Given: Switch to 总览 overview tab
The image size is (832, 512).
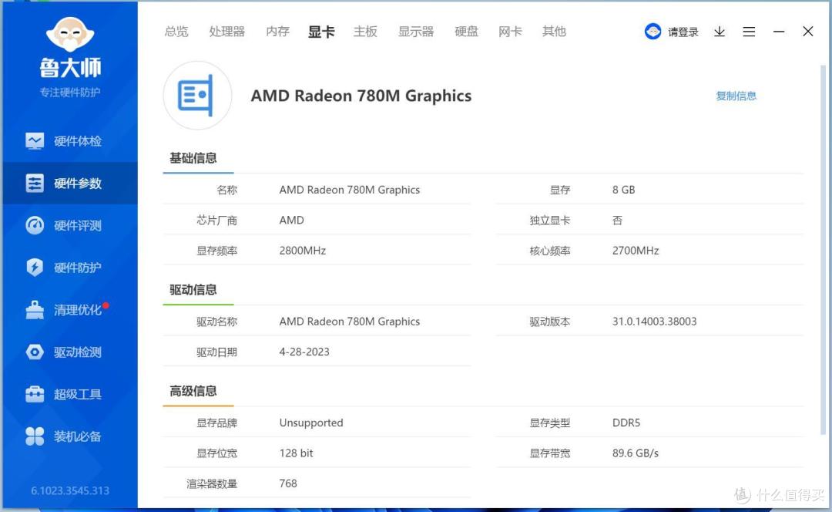Looking at the screenshot, I should 176,32.
